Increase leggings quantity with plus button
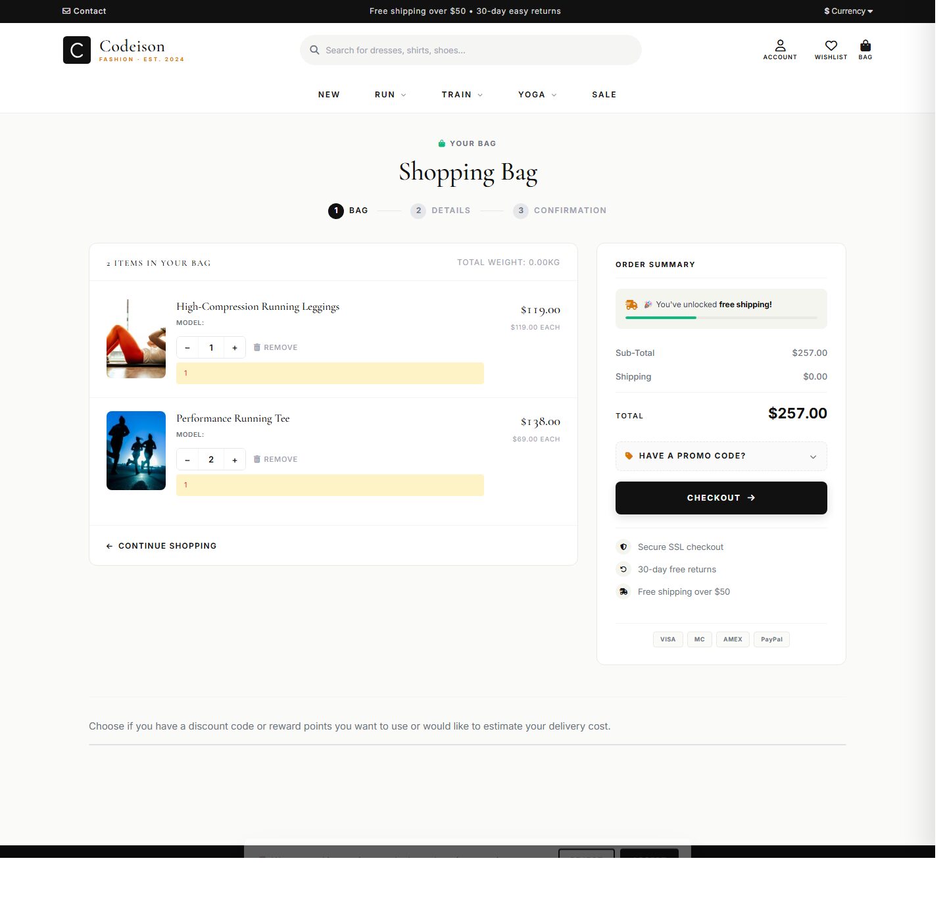The height and width of the screenshot is (921, 947). 235,347
